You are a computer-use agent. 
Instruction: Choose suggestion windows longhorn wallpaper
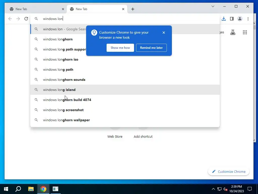[x=125, y=120]
